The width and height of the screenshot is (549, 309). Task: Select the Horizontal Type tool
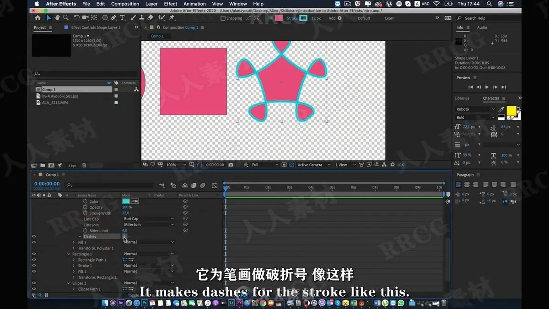pyautogui.click(x=122, y=18)
